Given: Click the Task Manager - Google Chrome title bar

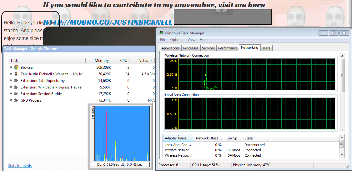Looking at the screenshot, I should (x=78, y=49).
